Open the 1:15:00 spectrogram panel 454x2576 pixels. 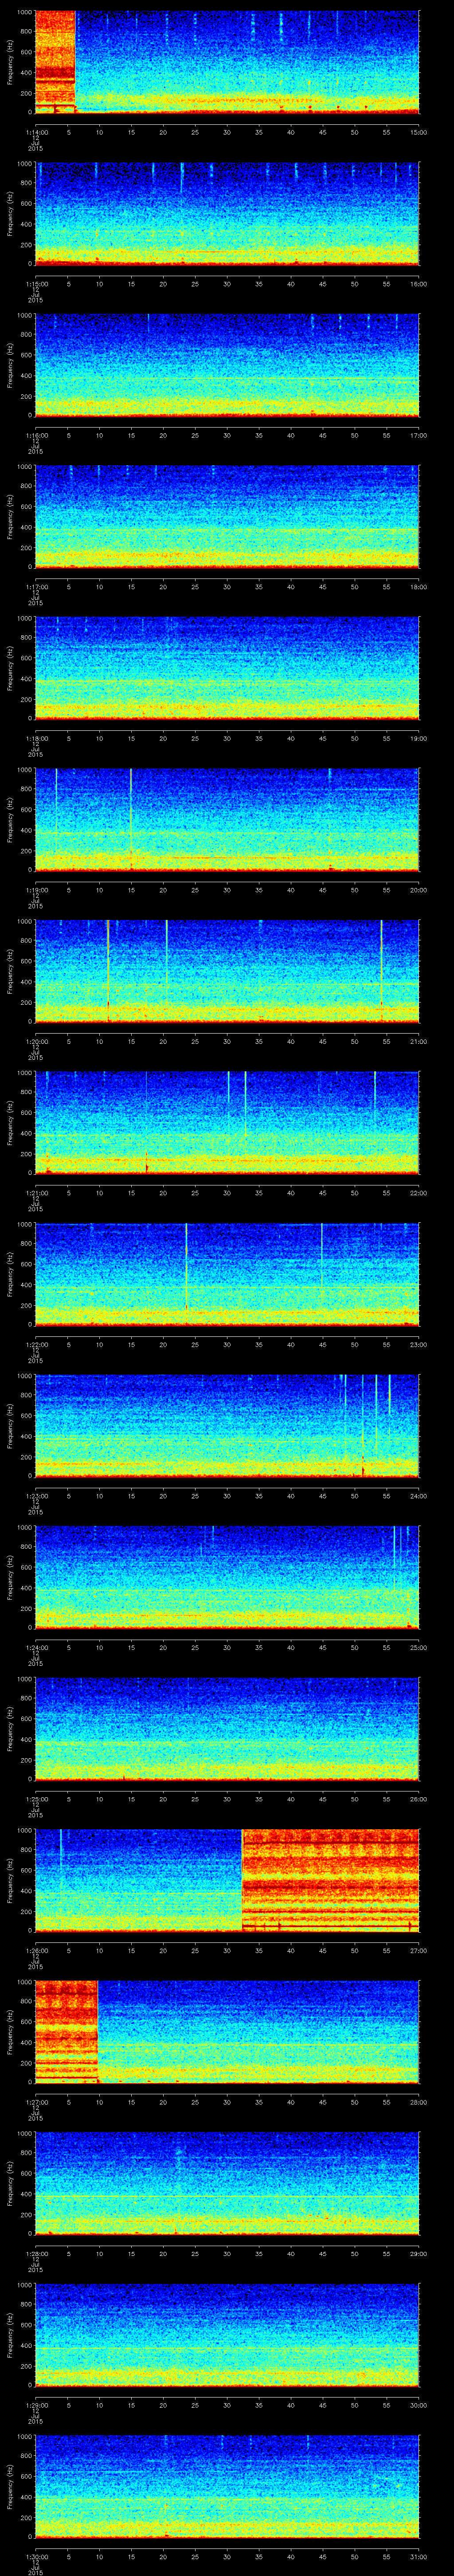coord(227,213)
